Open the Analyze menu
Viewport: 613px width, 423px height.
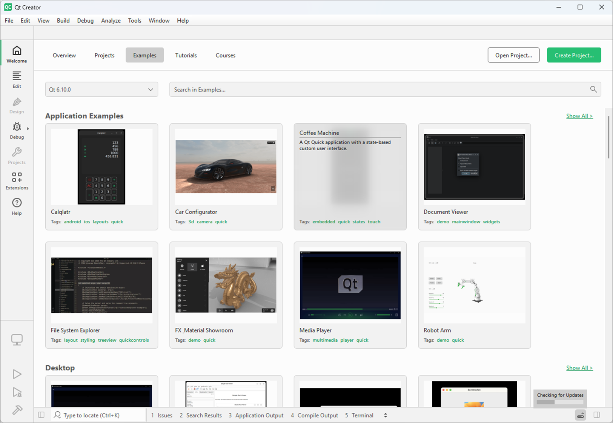click(111, 21)
